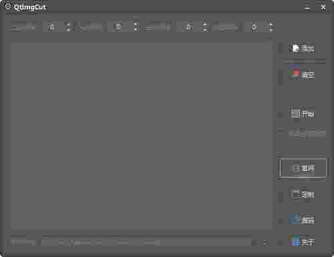The width and height of the screenshot is (334, 257).
Task: Click inside the third spin box value field
Action: point(189,27)
